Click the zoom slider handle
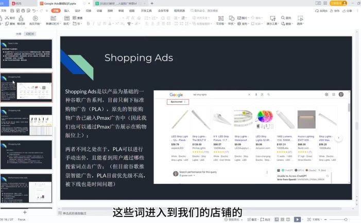This screenshot has height=223, width=361. coord(346,219)
